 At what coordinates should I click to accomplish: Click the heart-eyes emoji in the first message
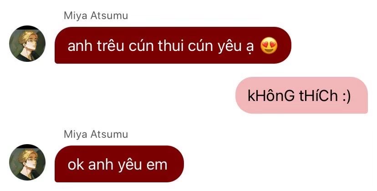tap(269, 45)
